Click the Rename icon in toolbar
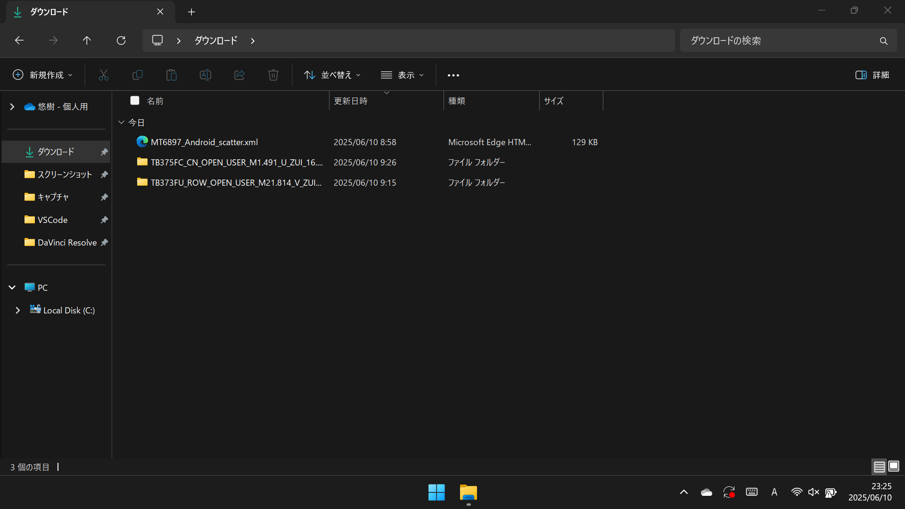905x509 pixels. pos(206,75)
